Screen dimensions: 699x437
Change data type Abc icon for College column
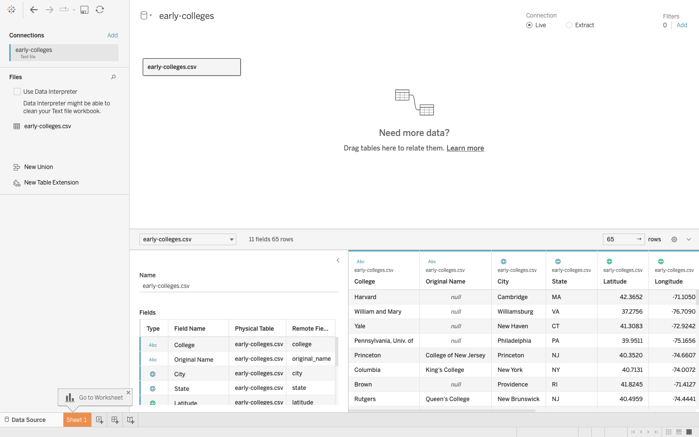click(361, 262)
